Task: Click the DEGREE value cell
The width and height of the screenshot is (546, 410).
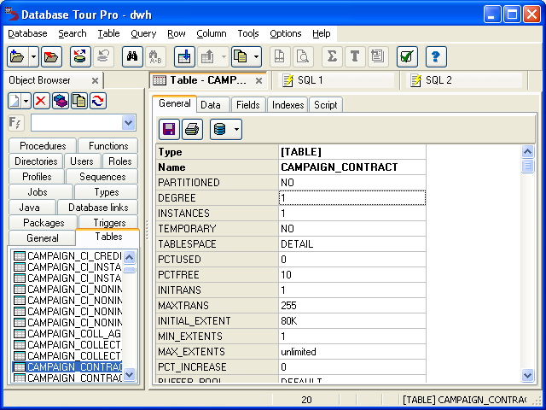Action: click(x=352, y=198)
